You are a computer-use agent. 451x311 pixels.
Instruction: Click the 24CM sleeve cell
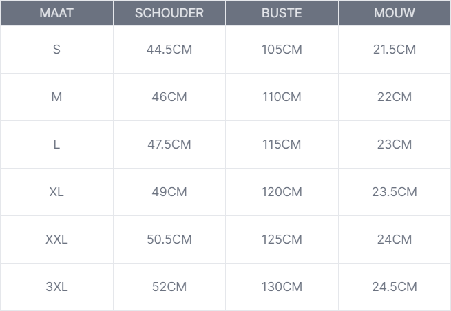click(x=395, y=239)
